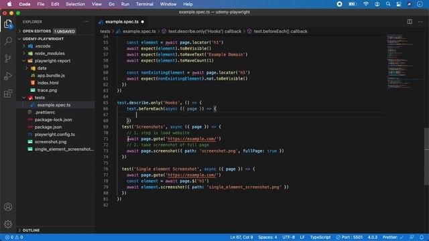Open Run and Debug view
429x241 pixels.
click(8, 76)
